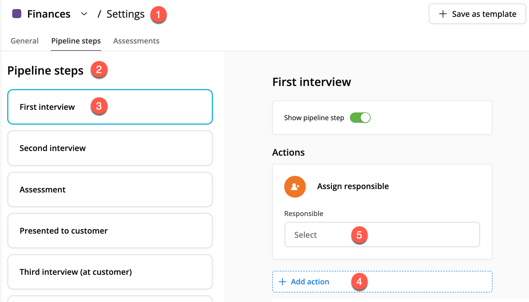Toggle the Show pipeline step switch
529x302 pixels.
pos(360,118)
